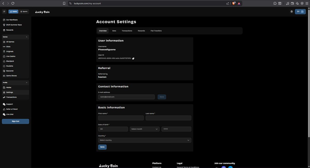Switch to the Casino mode toggle
This screenshot has width=310, height=168.
[x=13, y=11]
